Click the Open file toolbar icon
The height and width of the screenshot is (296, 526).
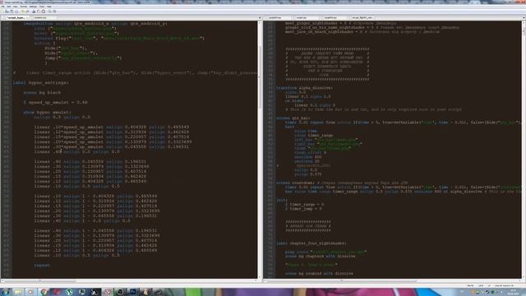click(7, 12)
